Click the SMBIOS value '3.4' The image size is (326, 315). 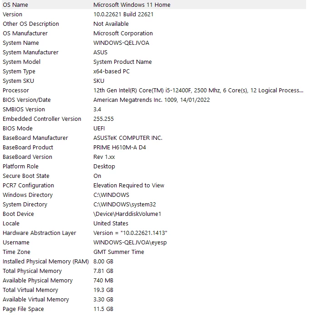(x=97, y=110)
